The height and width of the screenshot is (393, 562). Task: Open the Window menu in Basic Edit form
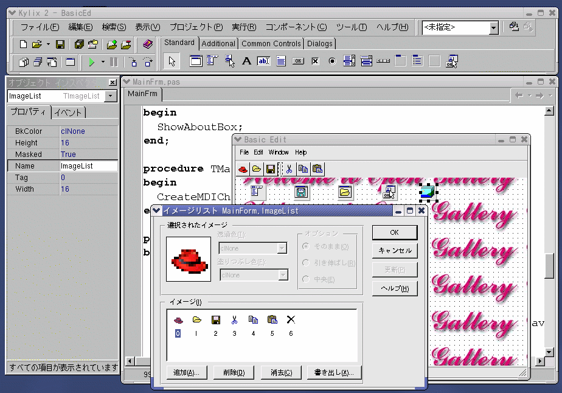279,153
